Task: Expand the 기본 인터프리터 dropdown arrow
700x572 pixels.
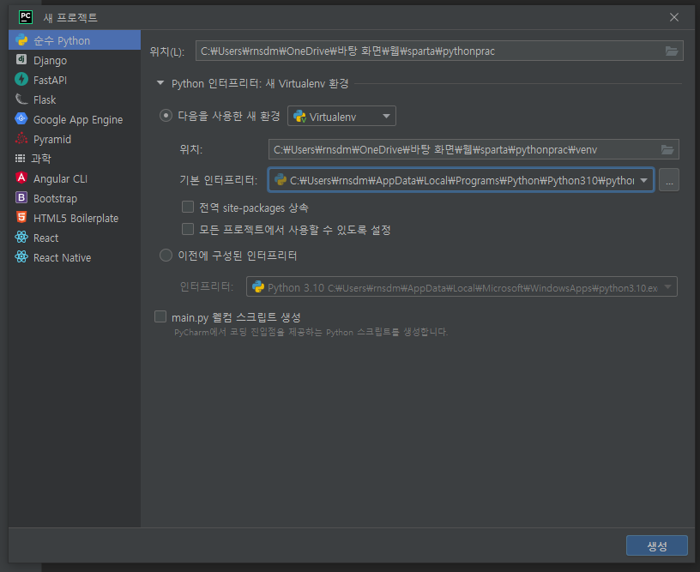Action: pyautogui.click(x=643, y=180)
